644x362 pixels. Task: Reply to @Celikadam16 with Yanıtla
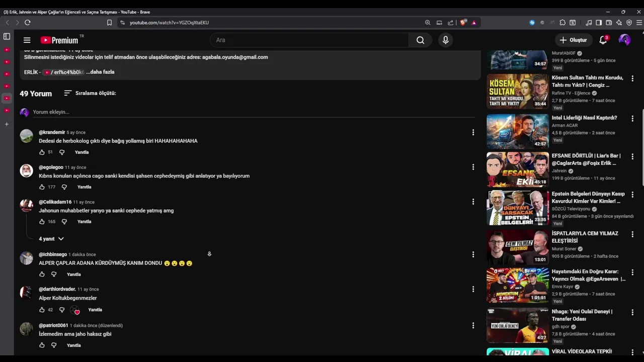(84, 222)
